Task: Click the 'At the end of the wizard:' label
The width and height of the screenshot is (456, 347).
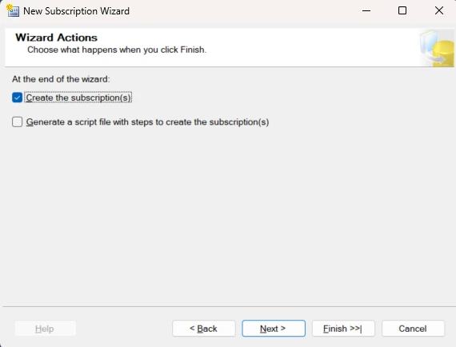Action: coord(61,79)
